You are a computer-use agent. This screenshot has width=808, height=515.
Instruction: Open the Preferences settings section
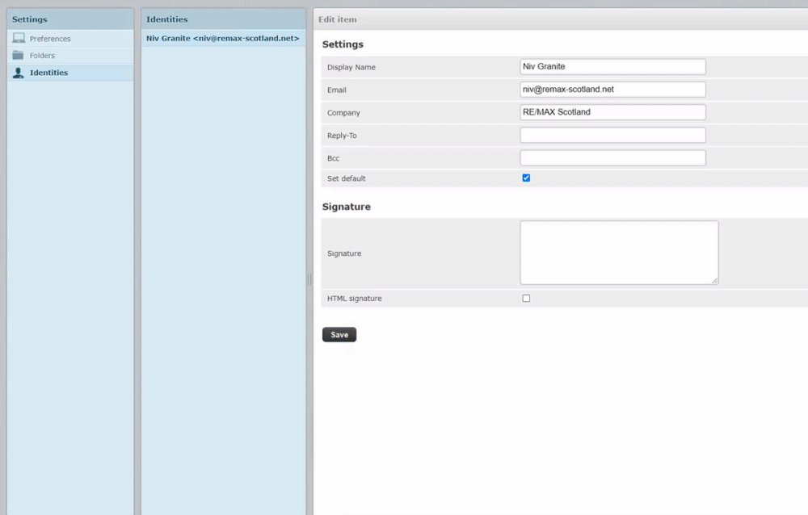(x=51, y=38)
